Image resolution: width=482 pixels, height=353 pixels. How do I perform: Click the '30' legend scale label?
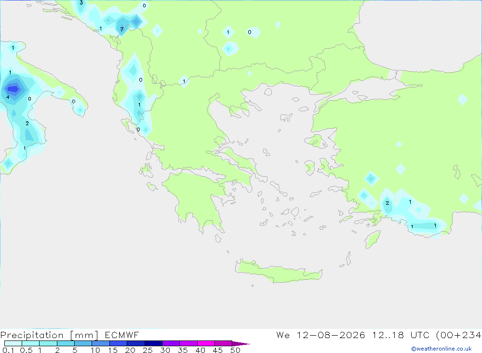tap(165, 350)
